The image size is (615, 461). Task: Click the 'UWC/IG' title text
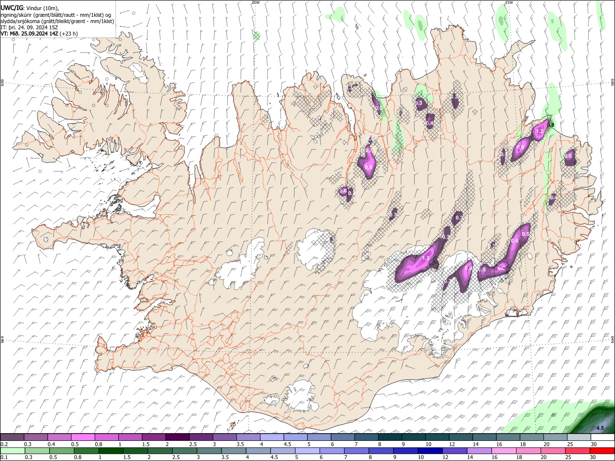pyautogui.click(x=11, y=8)
